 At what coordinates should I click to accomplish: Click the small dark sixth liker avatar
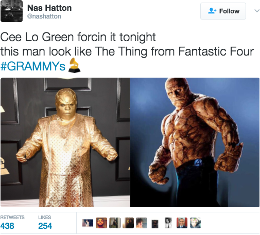[155, 224]
